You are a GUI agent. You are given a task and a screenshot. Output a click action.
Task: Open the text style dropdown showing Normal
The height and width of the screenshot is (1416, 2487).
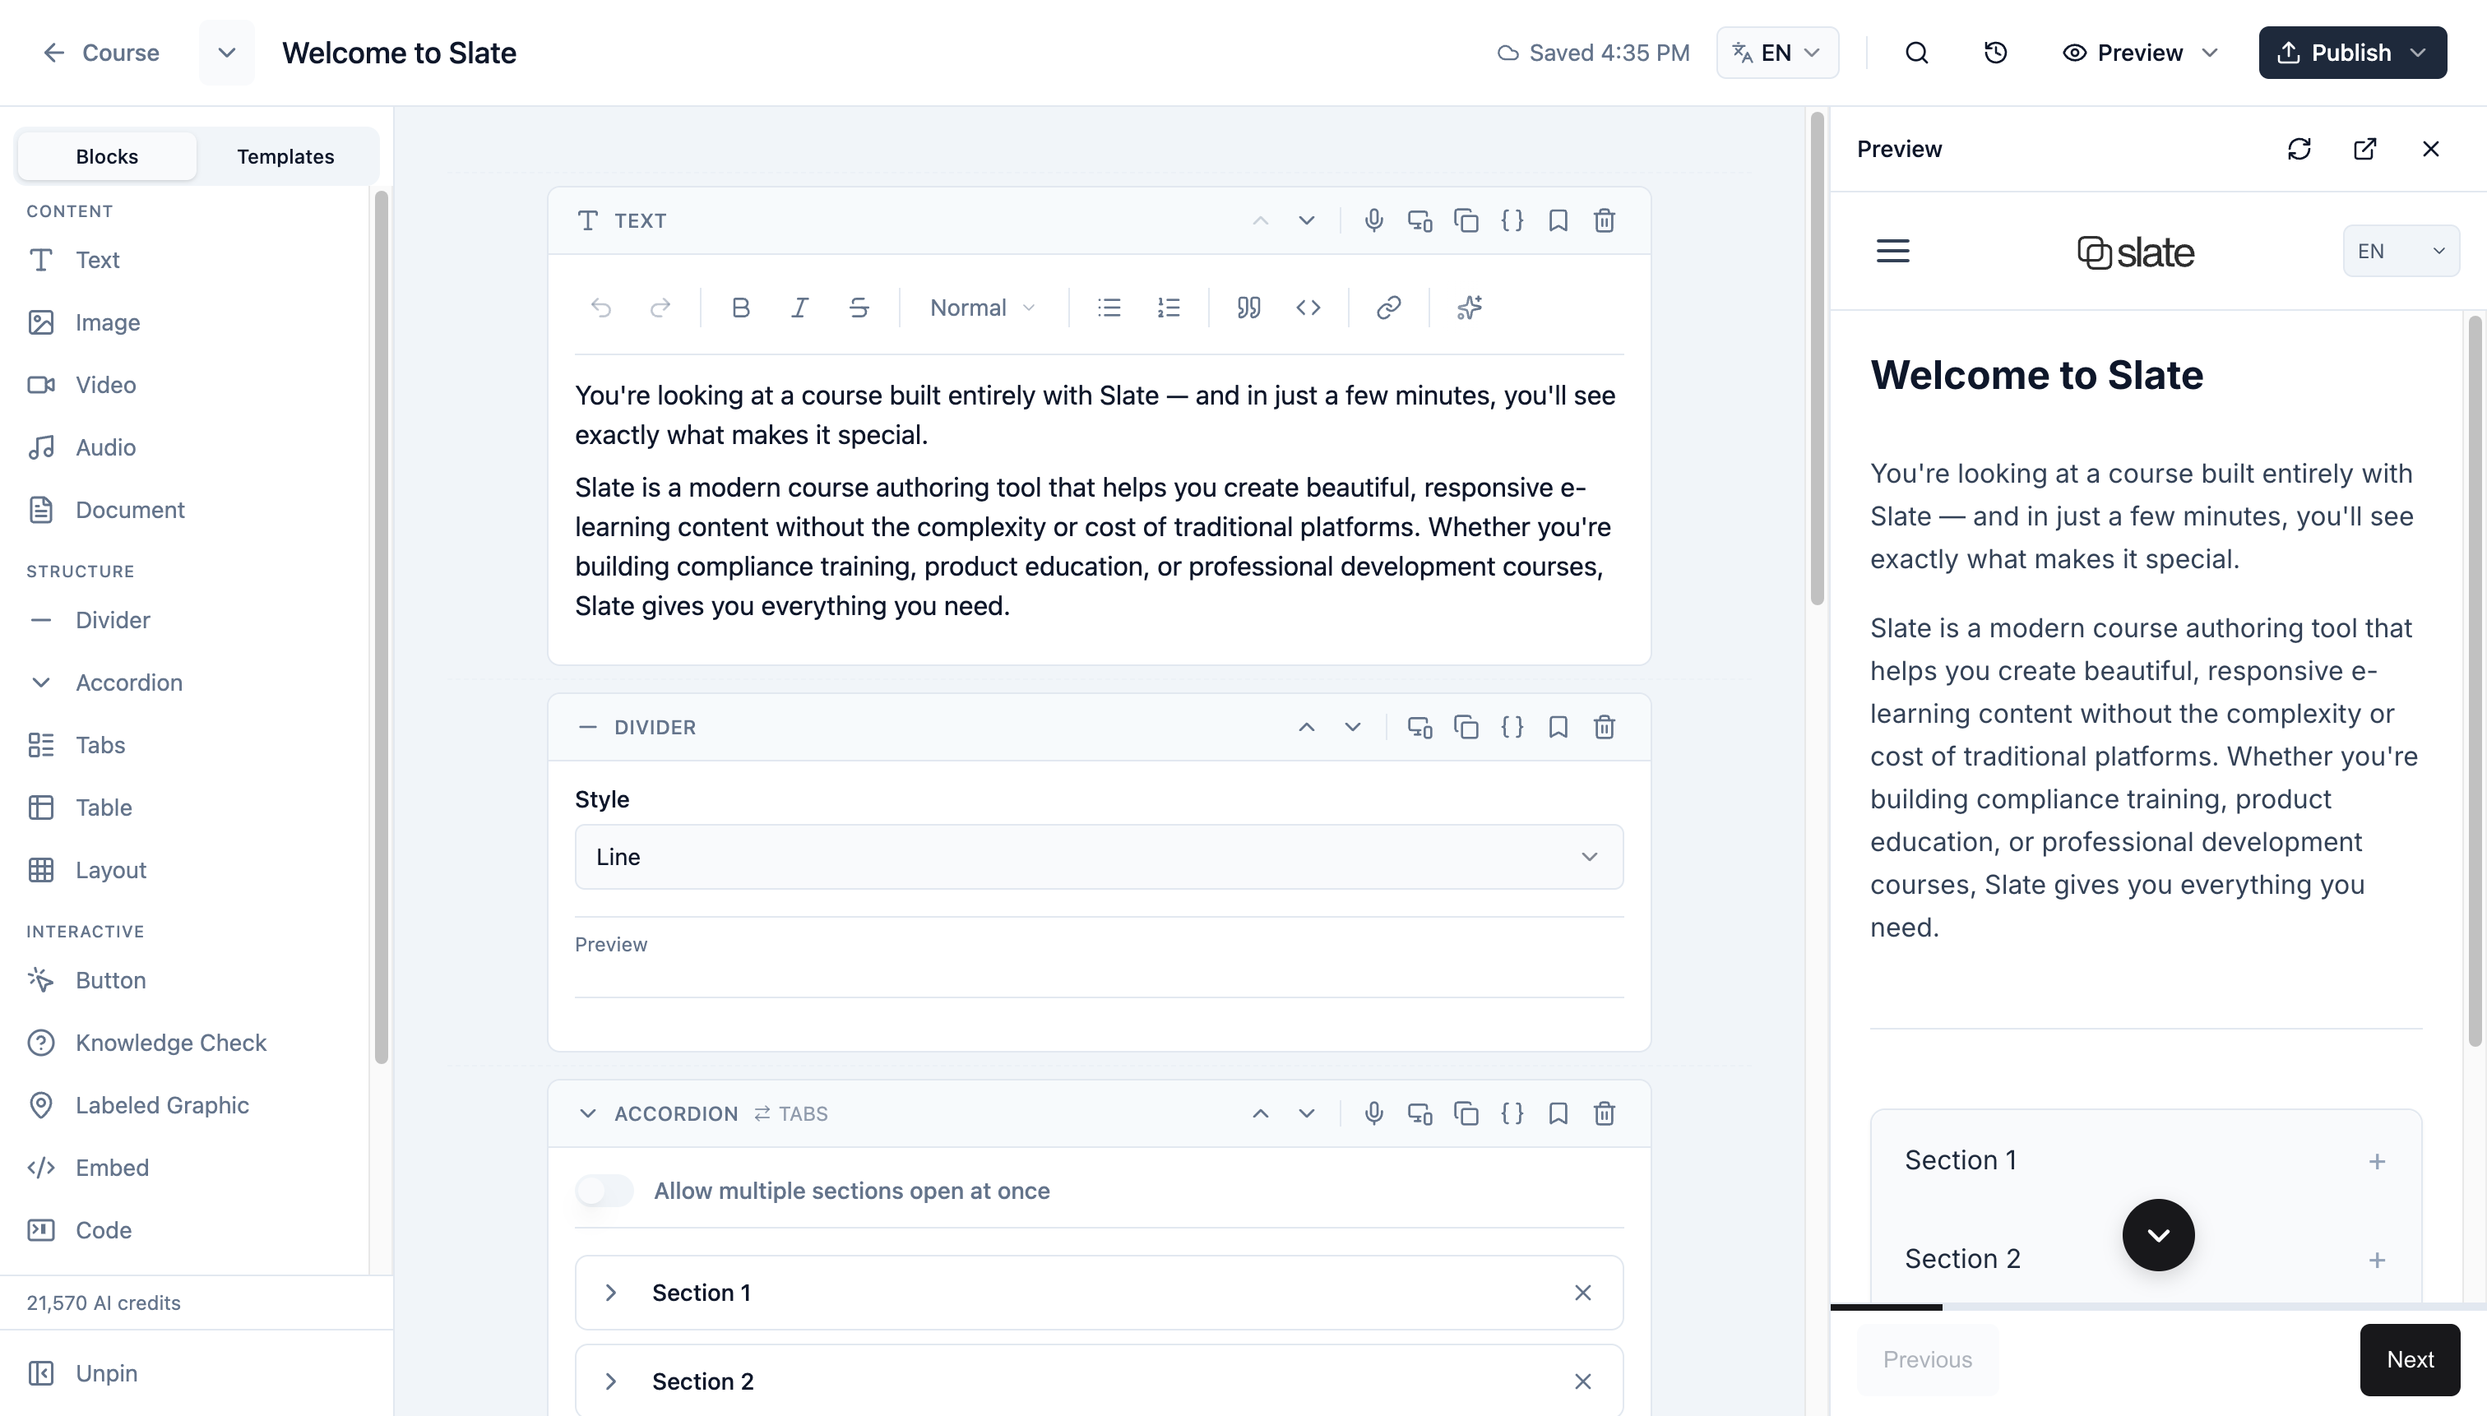pyautogui.click(x=980, y=308)
